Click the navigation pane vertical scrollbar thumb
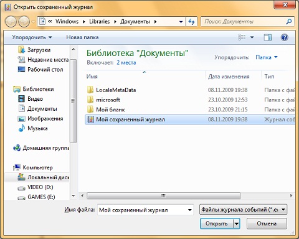Image resolution: width=299 pixels, height=239 pixels. [73, 101]
